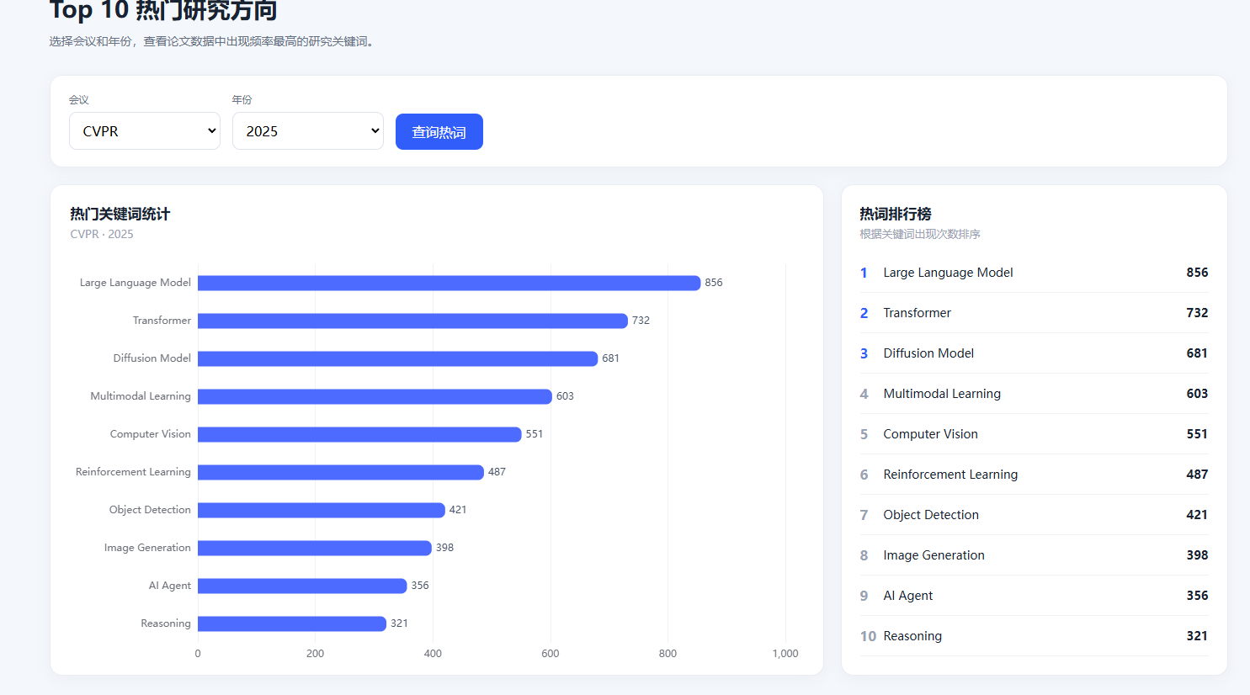
Task: Click the 1,000 x-axis tick label
Action: [x=785, y=654]
